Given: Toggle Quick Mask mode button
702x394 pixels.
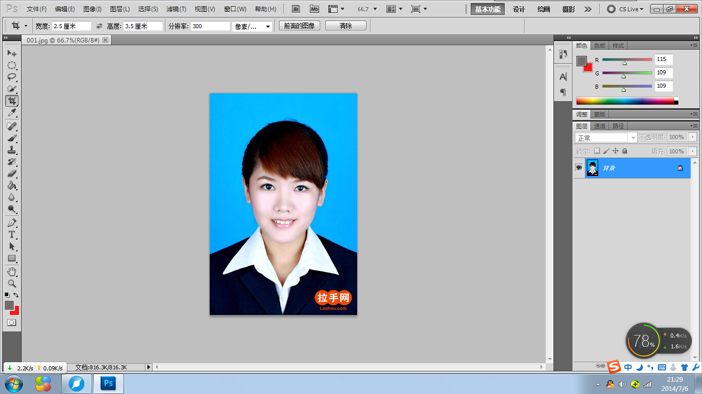Looking at the screenshot, I should (12, 322).
